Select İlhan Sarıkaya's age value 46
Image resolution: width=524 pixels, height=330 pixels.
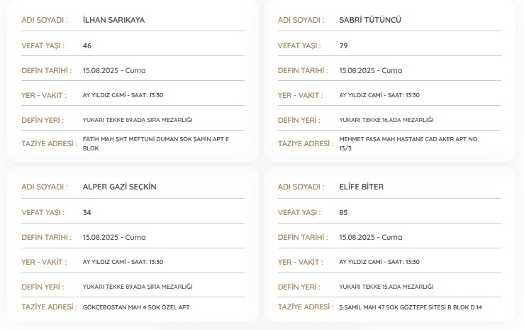(x=87, y=45)
